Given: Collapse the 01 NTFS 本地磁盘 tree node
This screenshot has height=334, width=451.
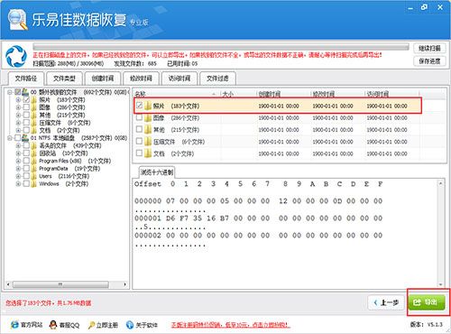Looking at the screenshot, I should pyautogui.click(x=10, y=138).
